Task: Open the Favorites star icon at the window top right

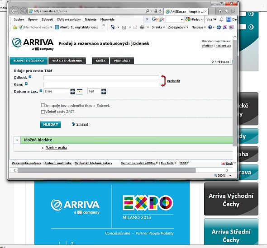Action: 227,11
